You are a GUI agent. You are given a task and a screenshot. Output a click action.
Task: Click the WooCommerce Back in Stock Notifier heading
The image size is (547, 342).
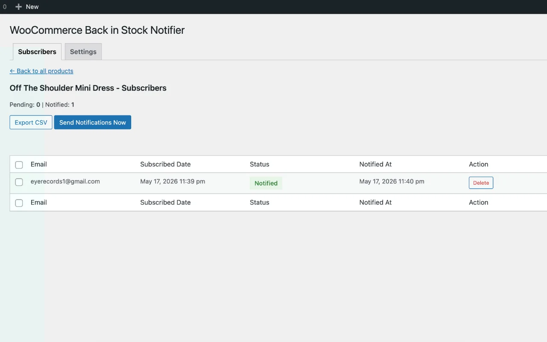click(97, 30)
